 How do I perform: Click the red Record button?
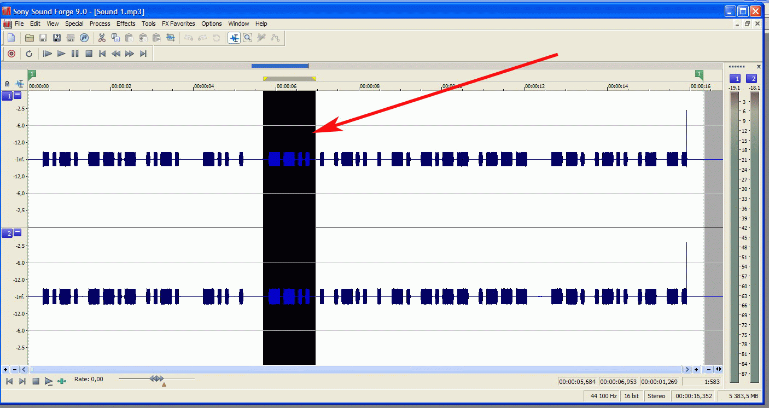pyautogui.click(x=11, y=54)
